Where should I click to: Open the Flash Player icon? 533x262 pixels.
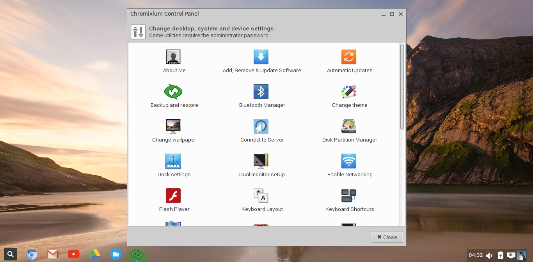(173, 196)
